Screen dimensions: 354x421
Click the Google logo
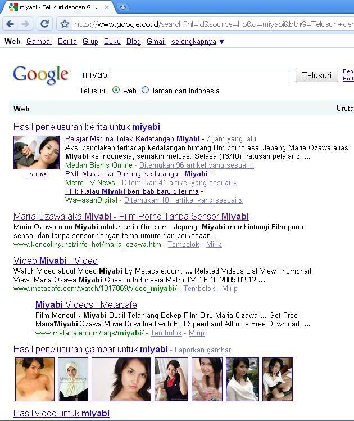[41, 75]
